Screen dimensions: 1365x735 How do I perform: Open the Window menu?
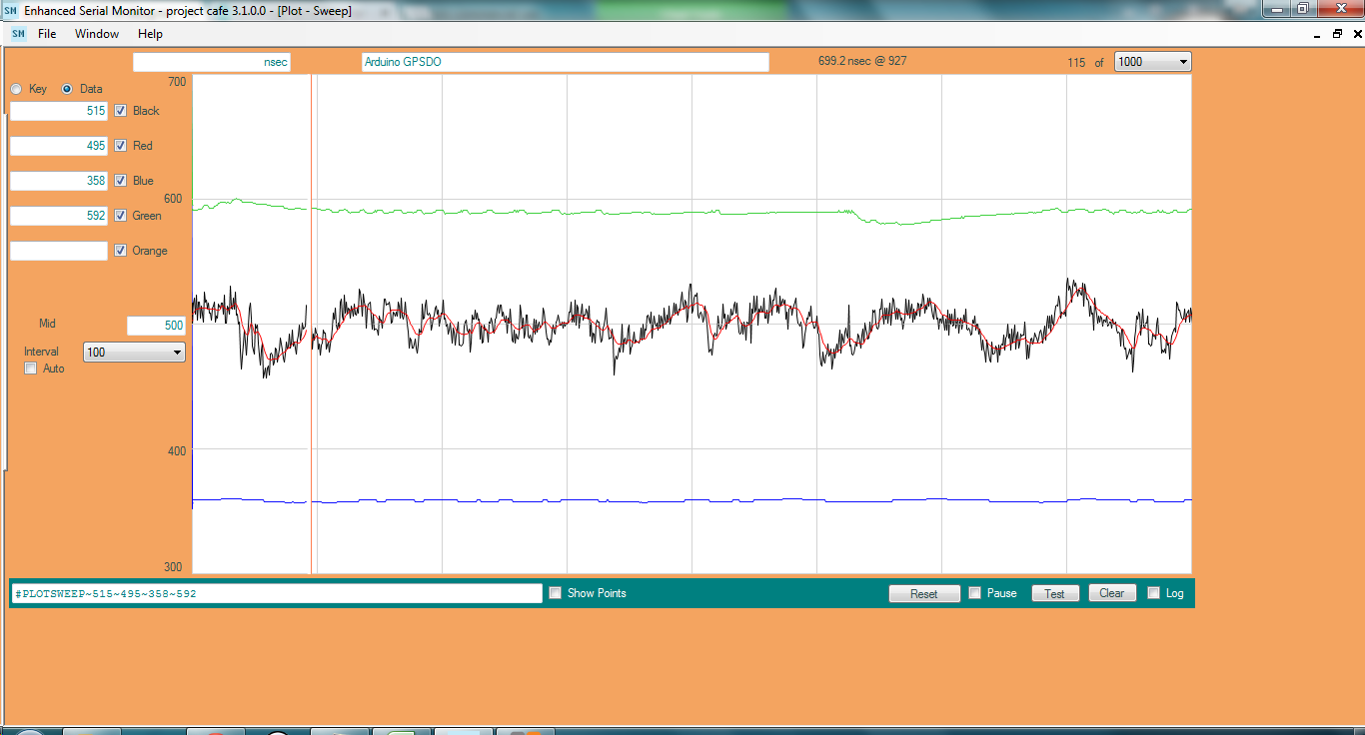[x=97, y=34]
